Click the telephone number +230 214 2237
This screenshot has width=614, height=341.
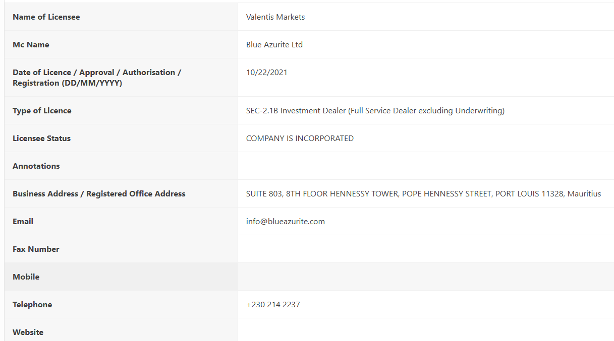tap(273, 305)
